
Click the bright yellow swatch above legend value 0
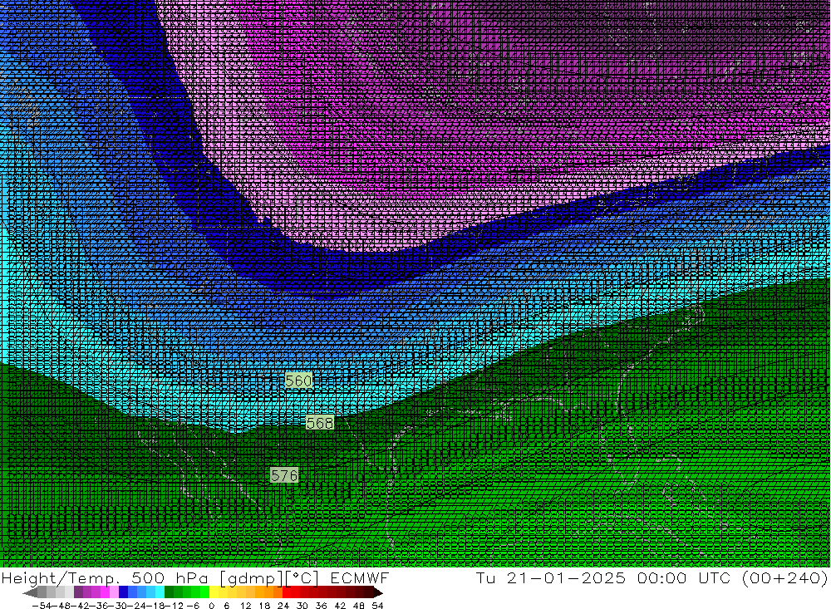point(214,592)
